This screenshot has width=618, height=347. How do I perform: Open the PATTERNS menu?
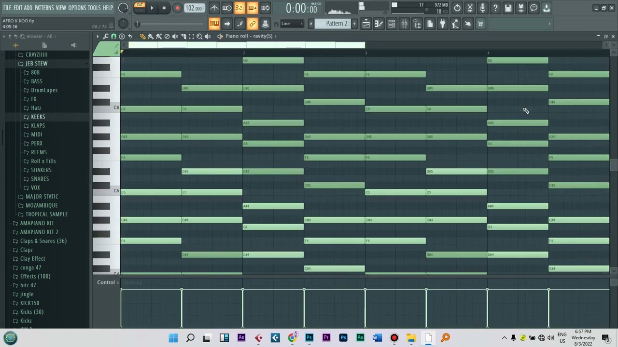(x=44, y=8)
